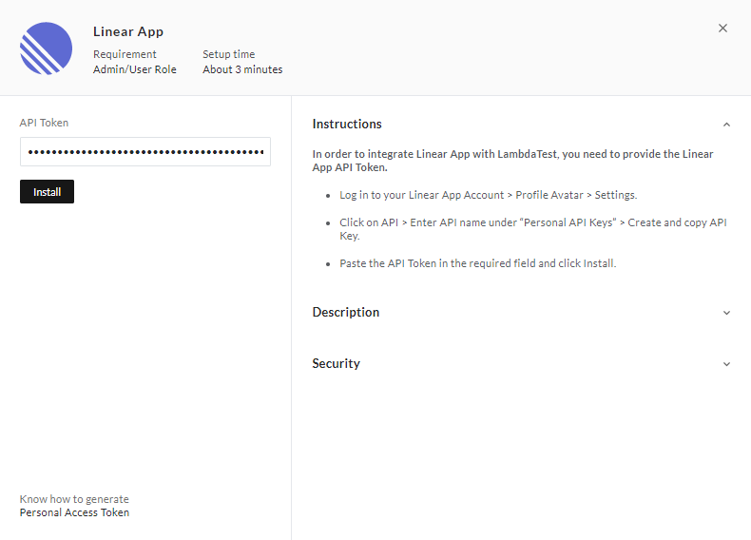Open the Description section heading
751x540 pixels.
coord(345,313)
